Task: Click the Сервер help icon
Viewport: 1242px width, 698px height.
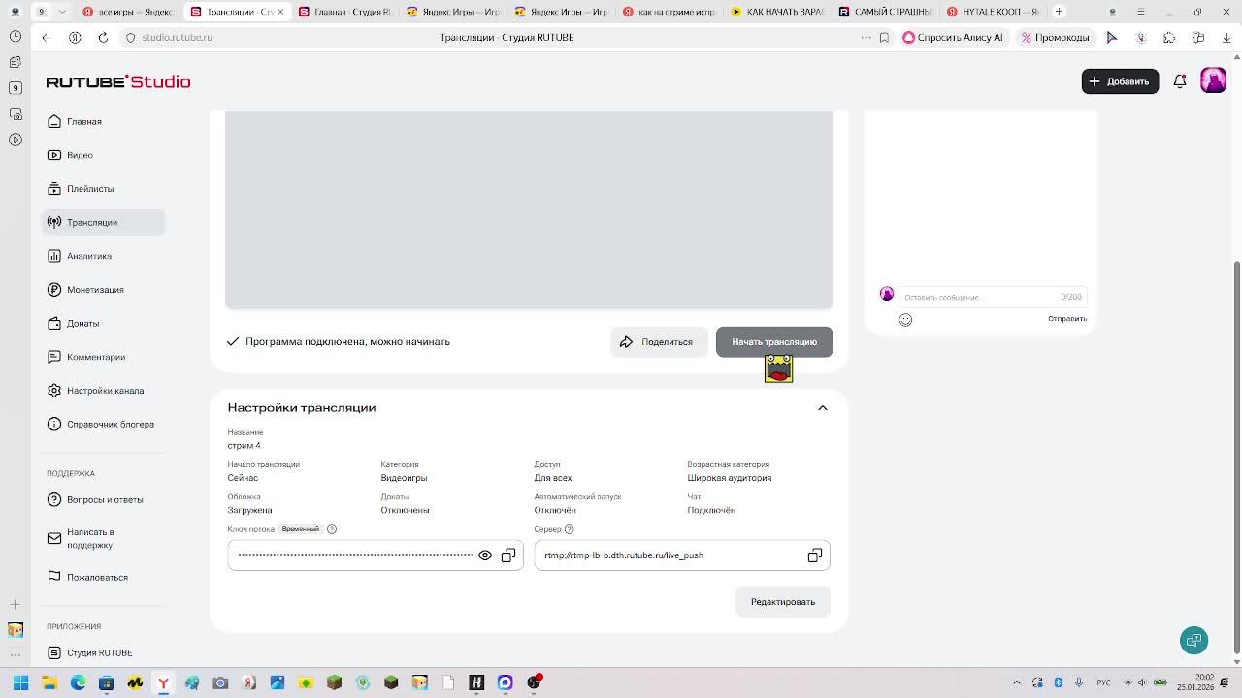Action: point(570,529)
